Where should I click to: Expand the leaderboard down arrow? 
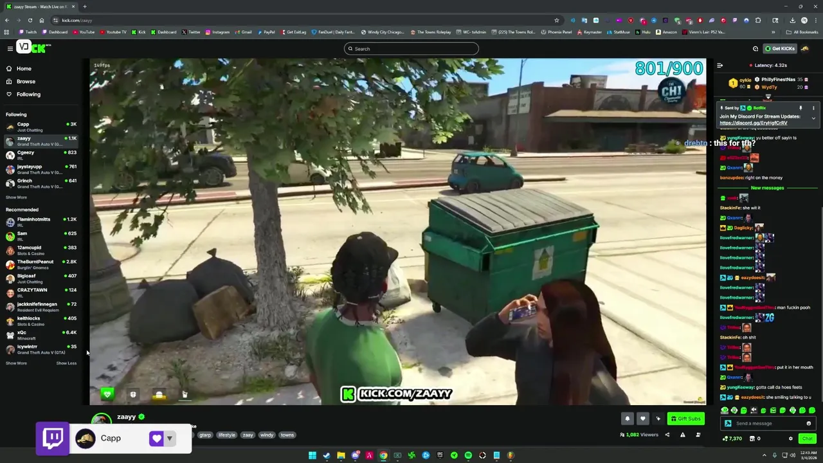click(768, 96)
